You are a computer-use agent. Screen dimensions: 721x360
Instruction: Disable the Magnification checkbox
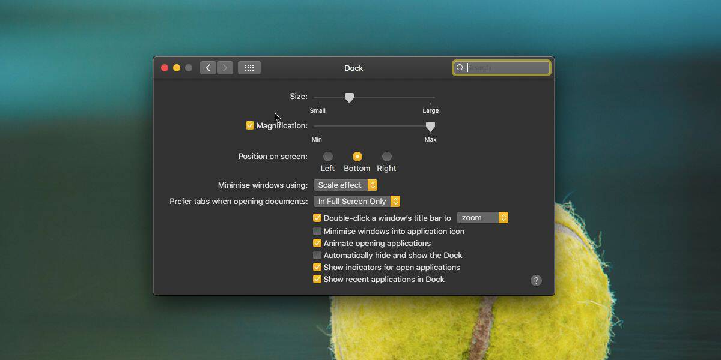250,125
